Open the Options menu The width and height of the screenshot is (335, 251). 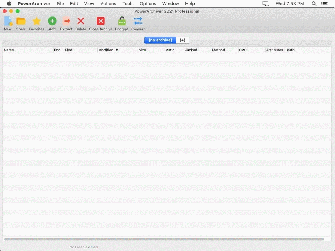pyautogui.click(x=148, y=4)
